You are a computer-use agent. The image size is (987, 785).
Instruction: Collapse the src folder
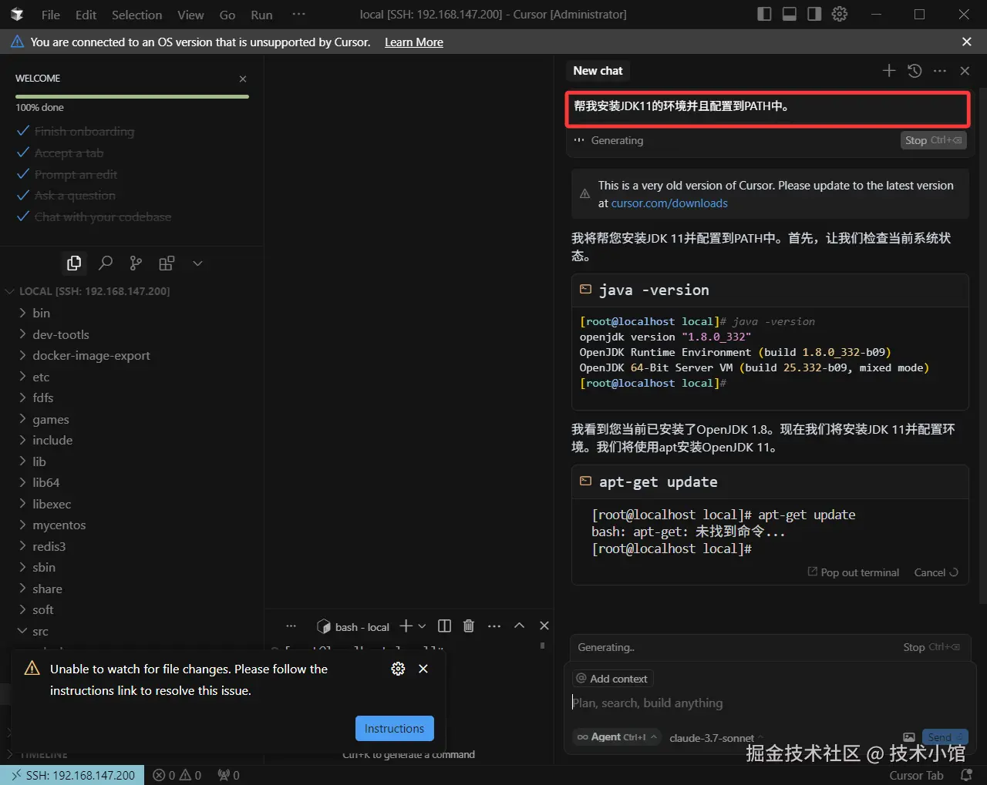132,631
